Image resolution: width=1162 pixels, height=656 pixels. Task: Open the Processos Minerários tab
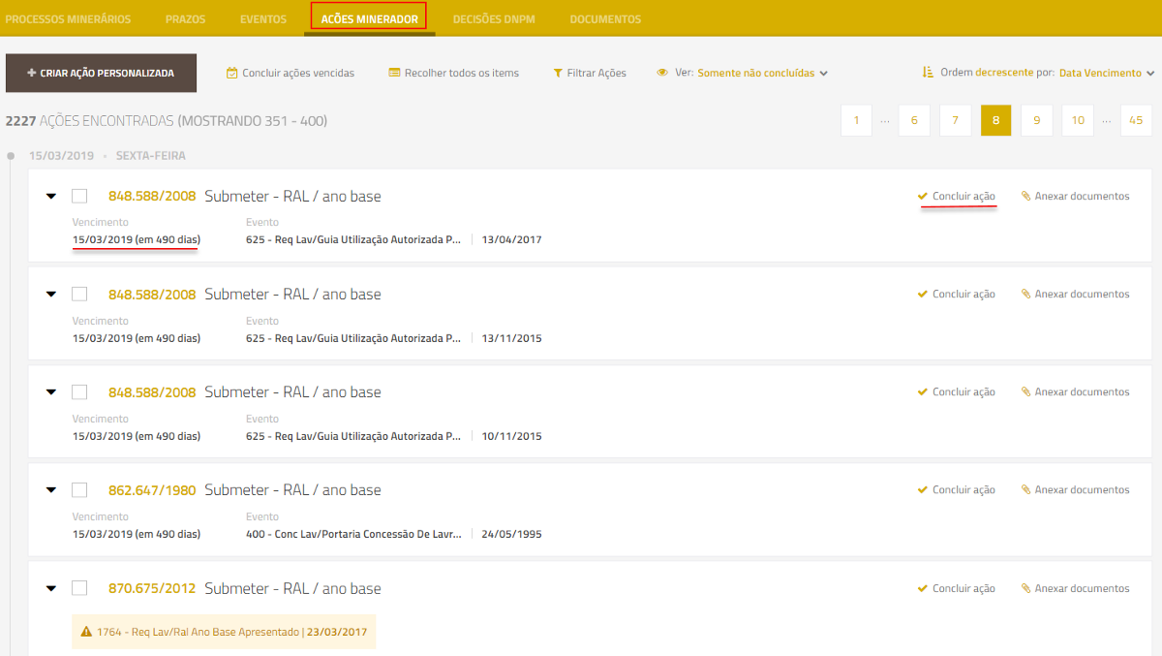coord(68,19)
